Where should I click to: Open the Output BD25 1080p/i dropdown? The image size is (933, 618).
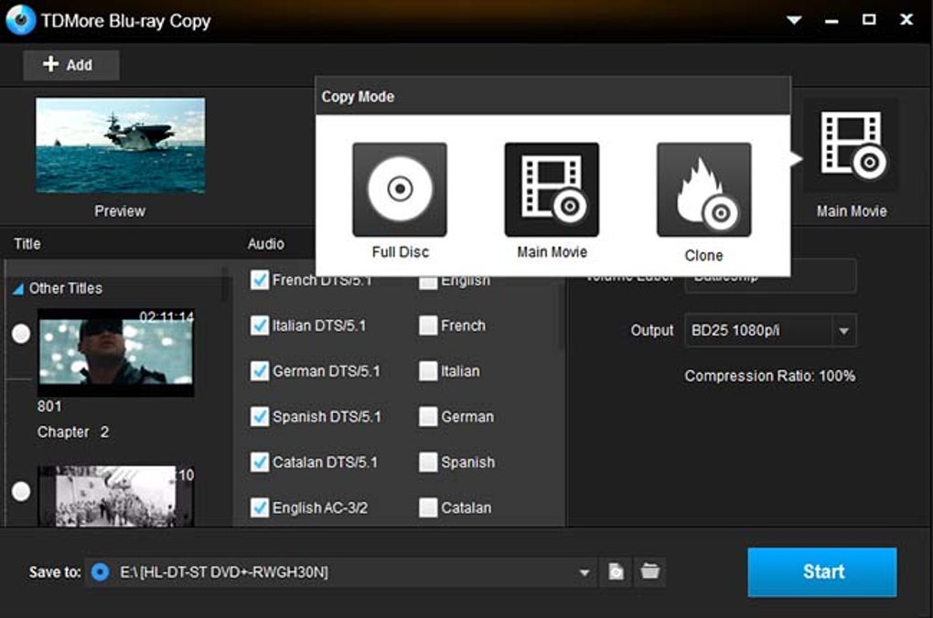(770, 330)
